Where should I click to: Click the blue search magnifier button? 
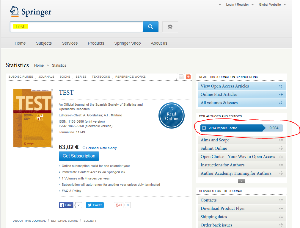[x=150, y=27]
